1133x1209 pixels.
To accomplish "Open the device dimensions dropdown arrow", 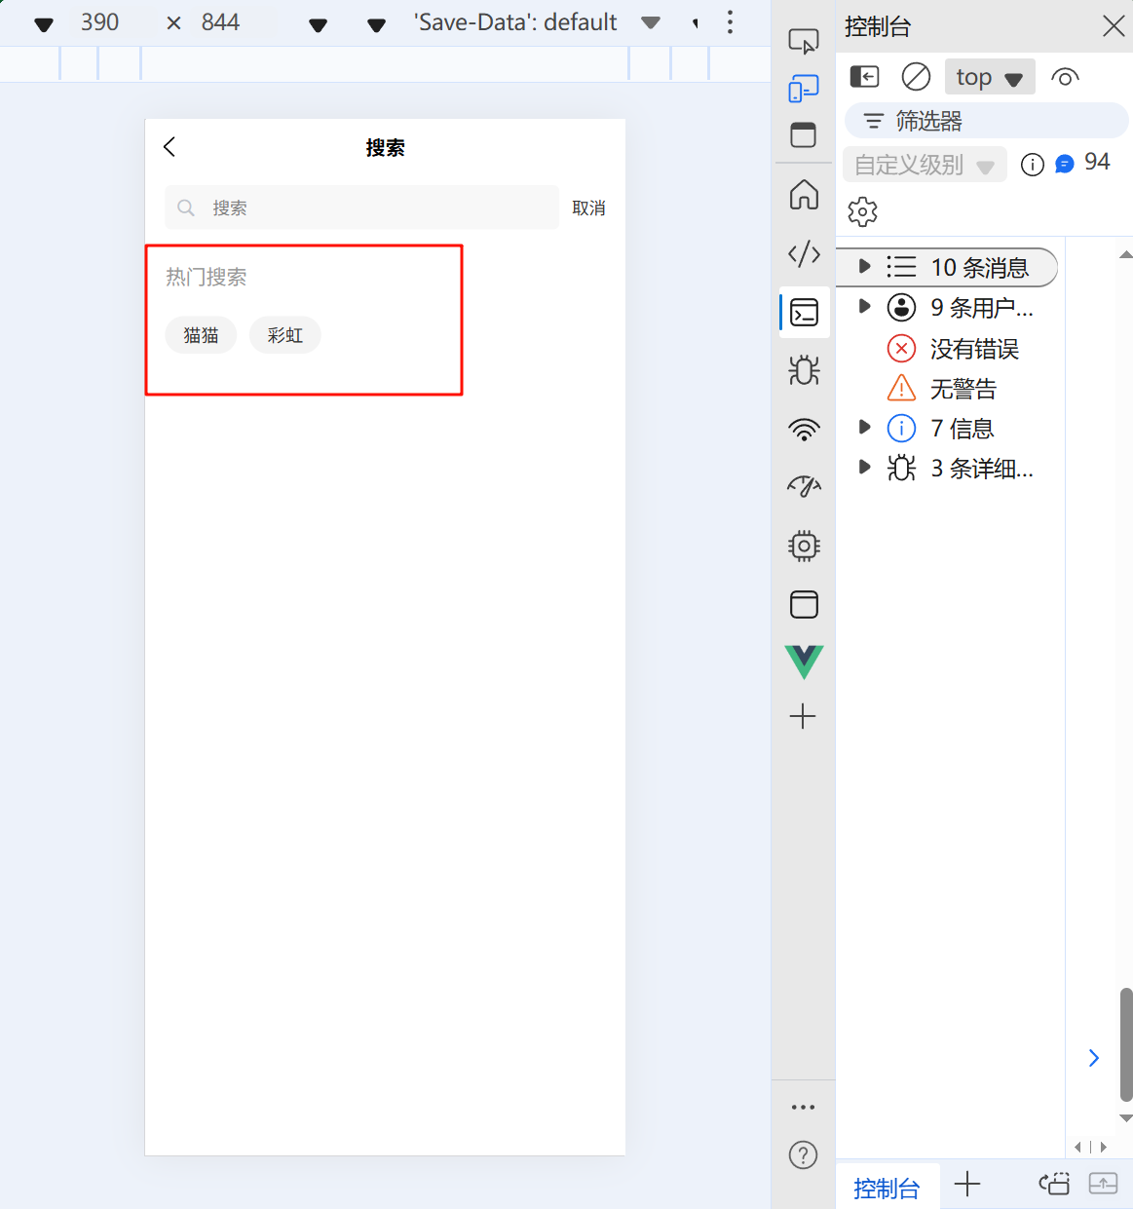I will point(44,24).
